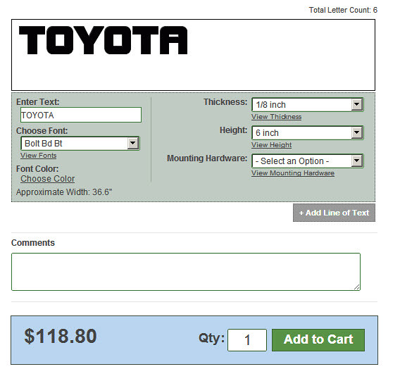Follow the View Height link
400x369 pixels.
(x=271, y=145)
